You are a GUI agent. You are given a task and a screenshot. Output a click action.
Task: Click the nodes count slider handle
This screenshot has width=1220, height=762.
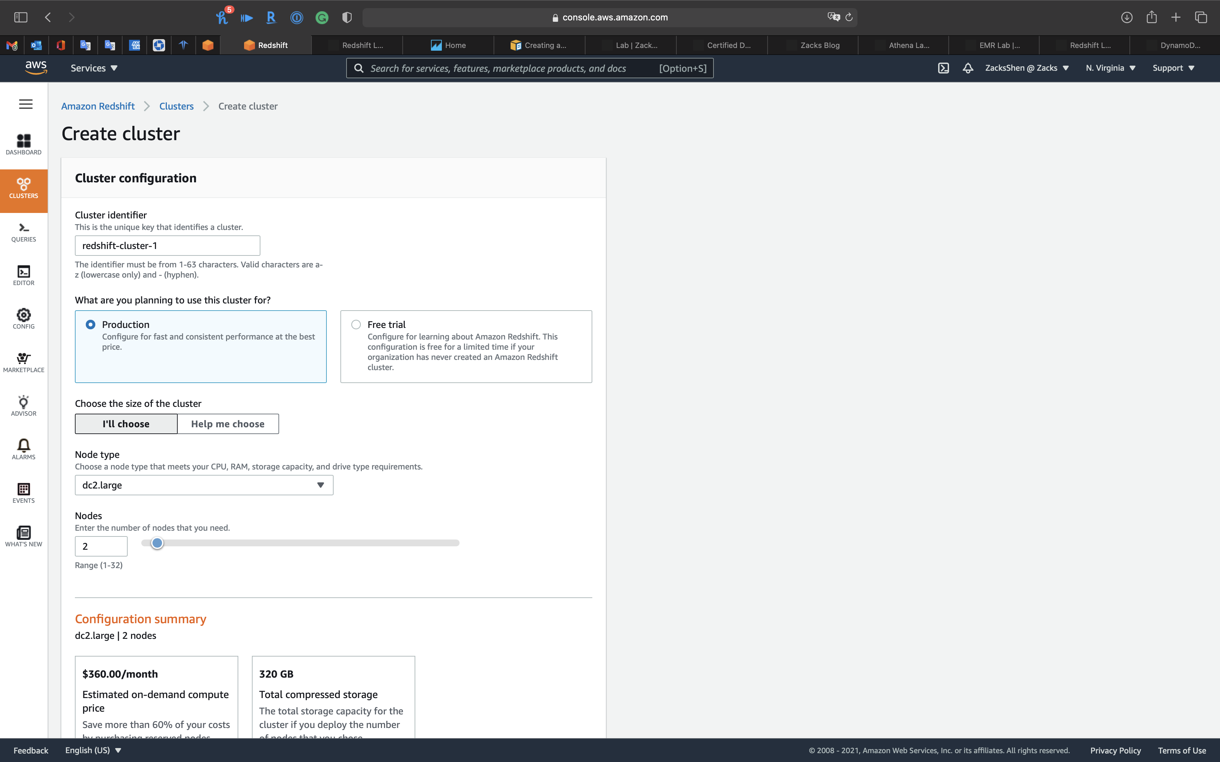157,543
